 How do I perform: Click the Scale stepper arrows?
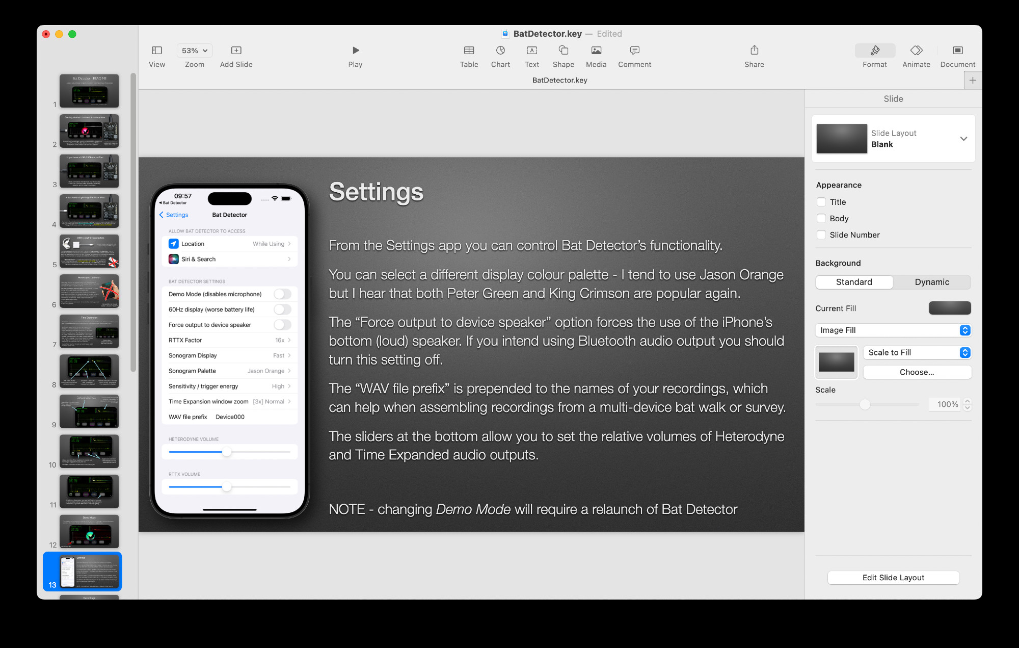pos(967,404)
